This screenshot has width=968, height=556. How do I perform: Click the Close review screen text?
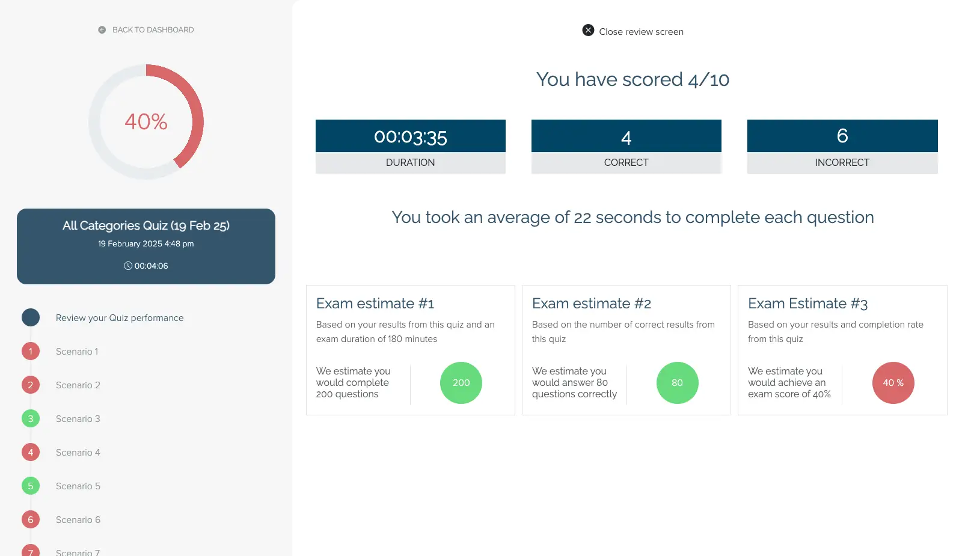click(641, 32)
